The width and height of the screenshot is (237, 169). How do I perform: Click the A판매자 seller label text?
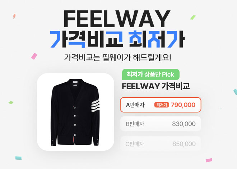135,105
